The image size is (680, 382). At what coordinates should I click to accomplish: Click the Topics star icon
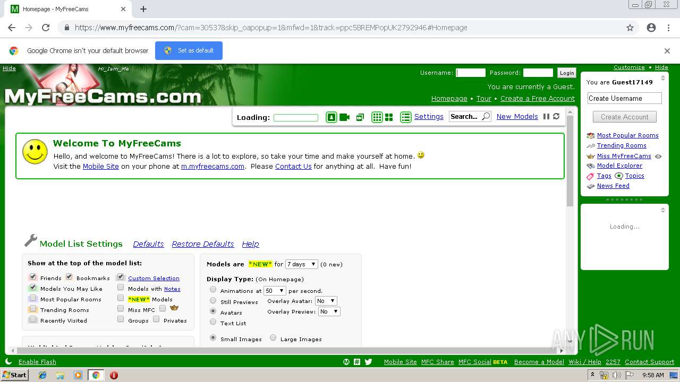tap(619, 176)
